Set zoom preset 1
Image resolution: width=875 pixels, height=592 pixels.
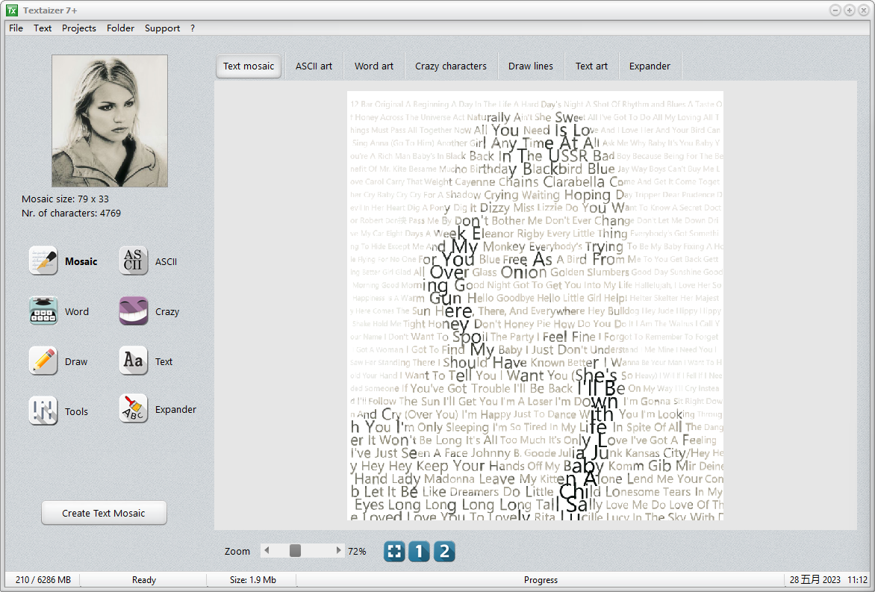pyautogui.click(x=419, y=551)
